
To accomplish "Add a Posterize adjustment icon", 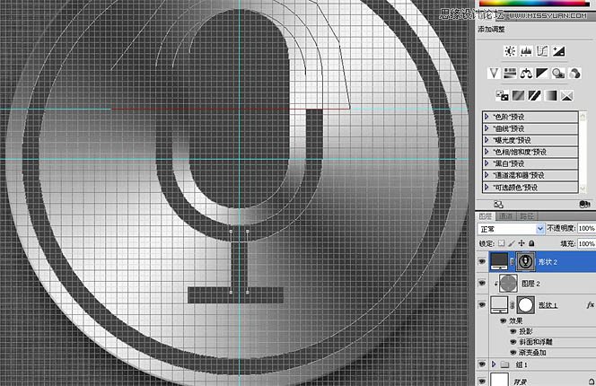I will 518,95.
